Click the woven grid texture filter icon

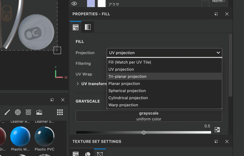coord(28,112)
